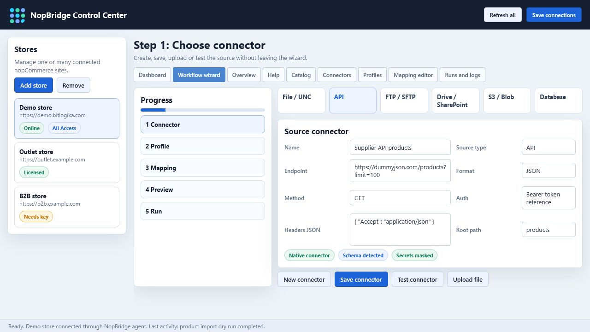Click the Licensed badge on Outlet store
590x332 pixels.
(34, 172)
